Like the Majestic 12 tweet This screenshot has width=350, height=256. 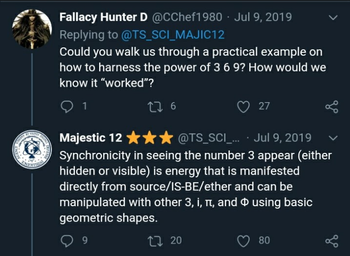[244, 241]
